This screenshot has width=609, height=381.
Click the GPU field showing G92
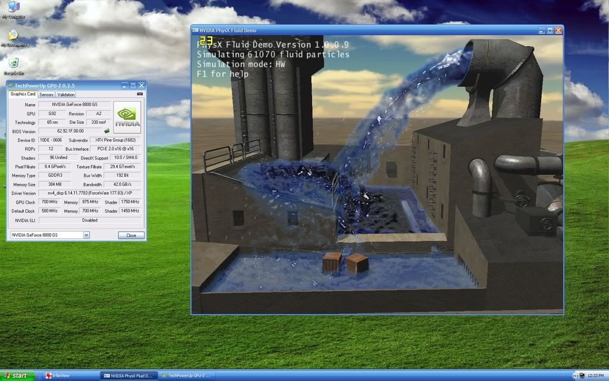tap(52, 114)
